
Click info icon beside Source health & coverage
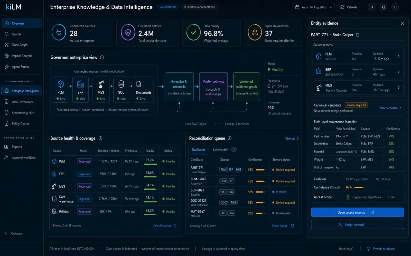click(x=100, y=138)
